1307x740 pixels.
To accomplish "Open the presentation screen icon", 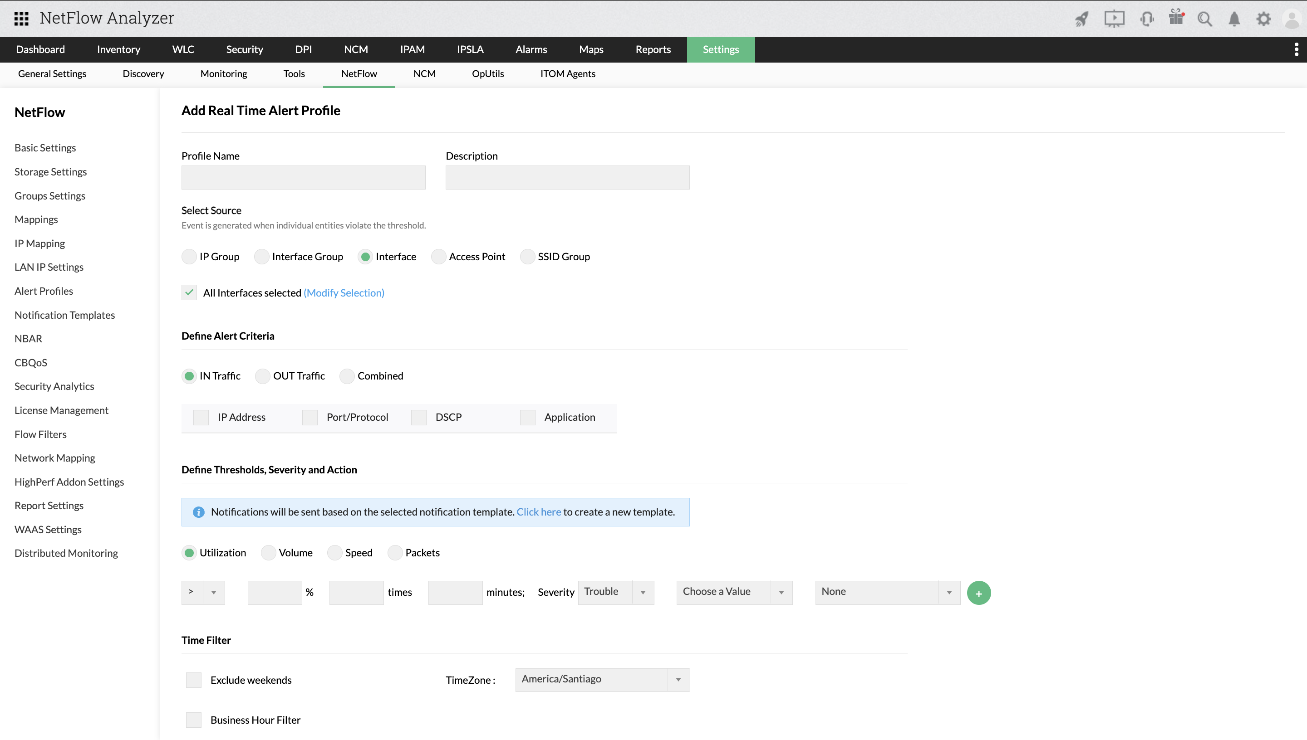I will click(x=1114, y=19).
